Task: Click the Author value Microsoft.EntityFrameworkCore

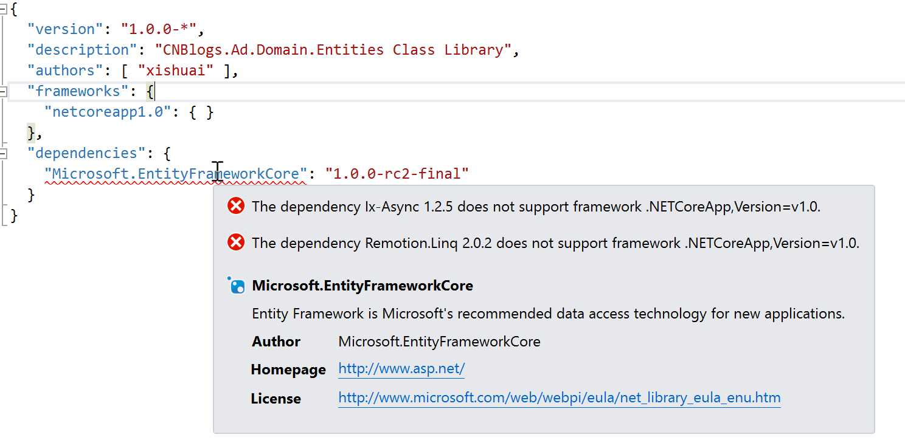Action: click(x=439, y=342)
